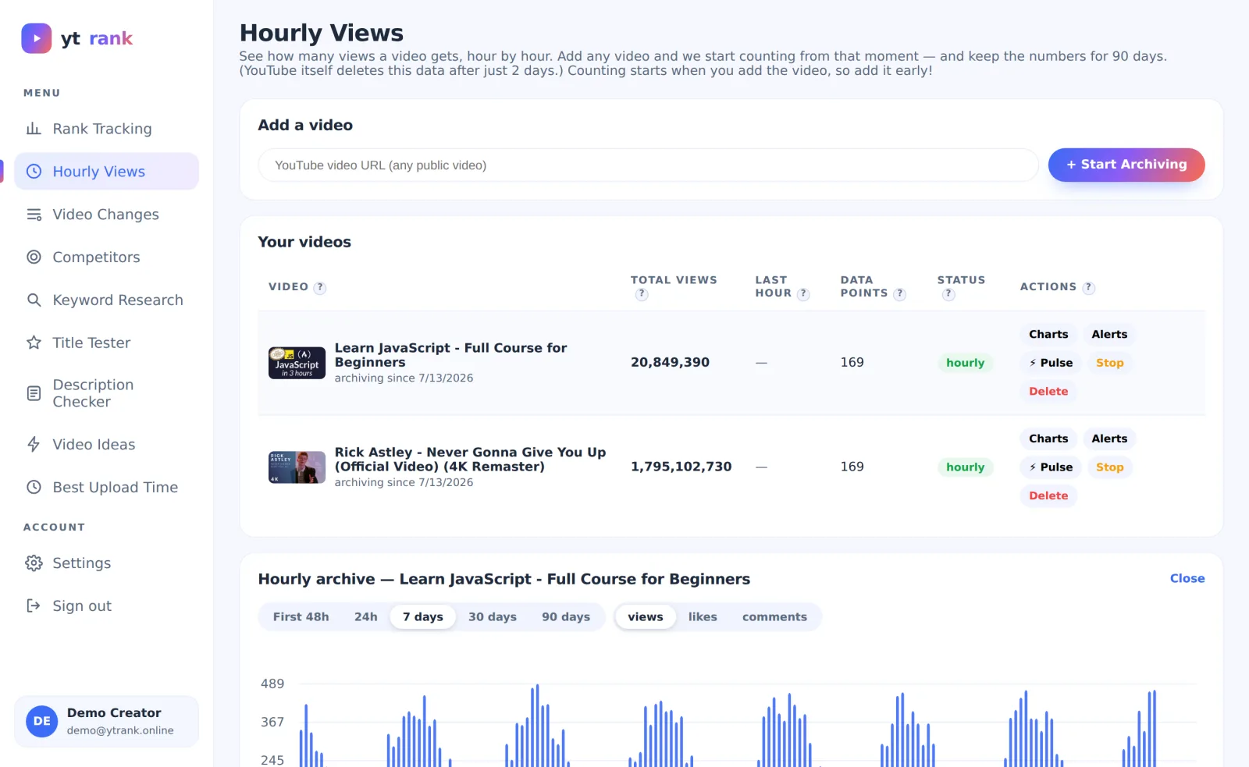The height and width of the screenshot is (767, 1249).
Task: Open the Demo Creator profile card
Action: coord(106,722)
